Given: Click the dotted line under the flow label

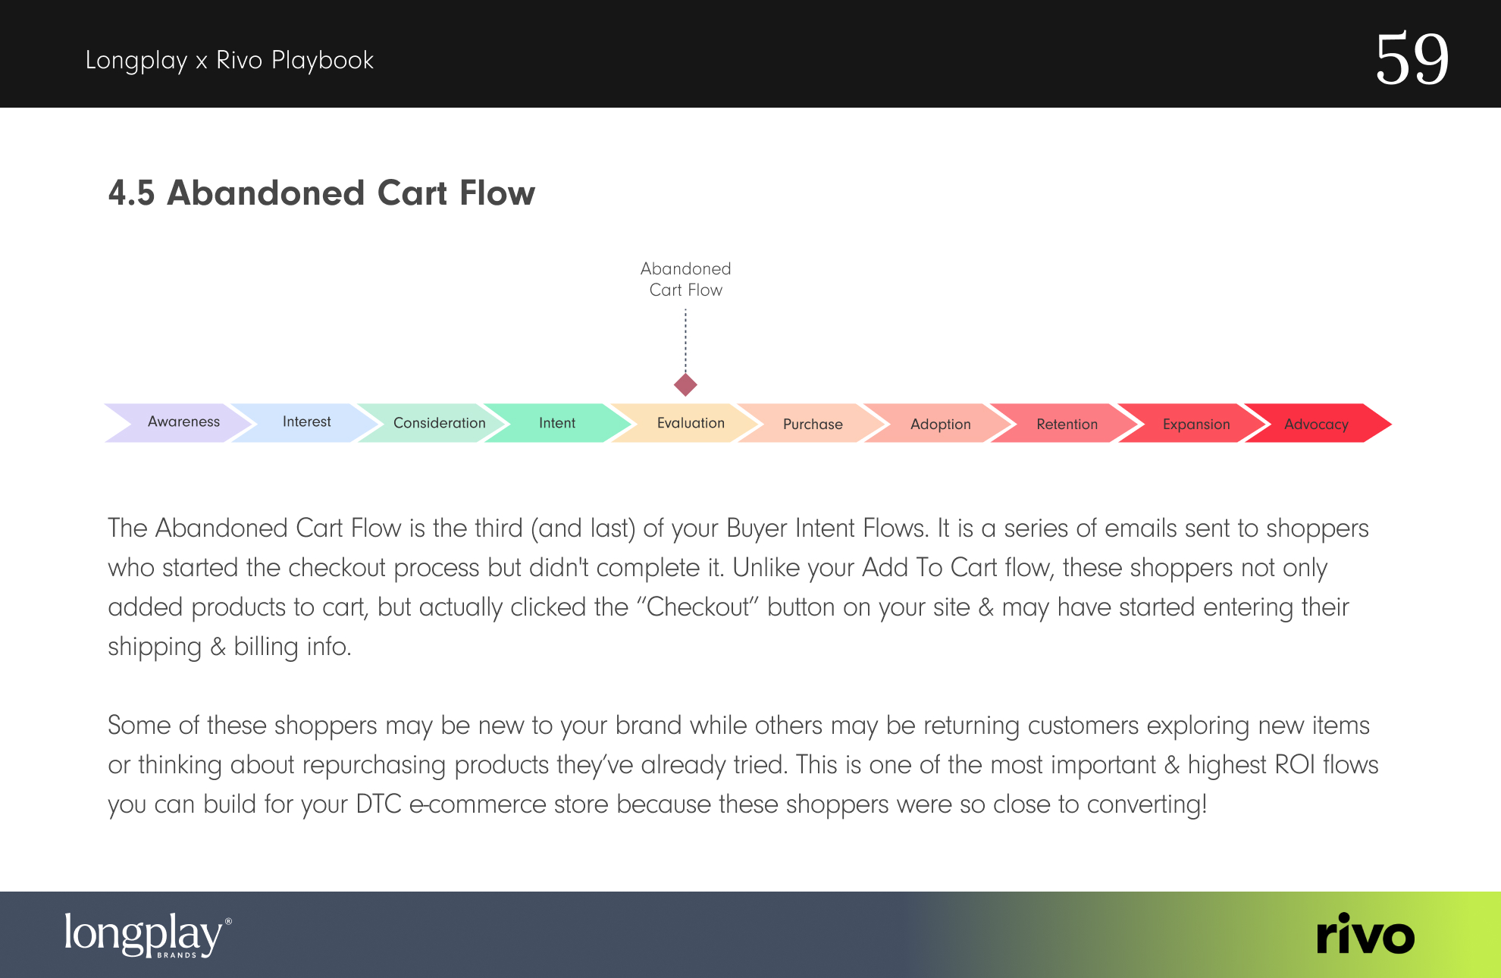Looking at the screenshot, I should tap(685, 340).
